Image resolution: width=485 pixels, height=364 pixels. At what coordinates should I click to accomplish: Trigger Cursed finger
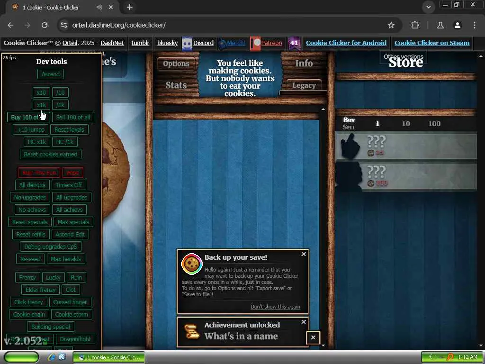70,302
